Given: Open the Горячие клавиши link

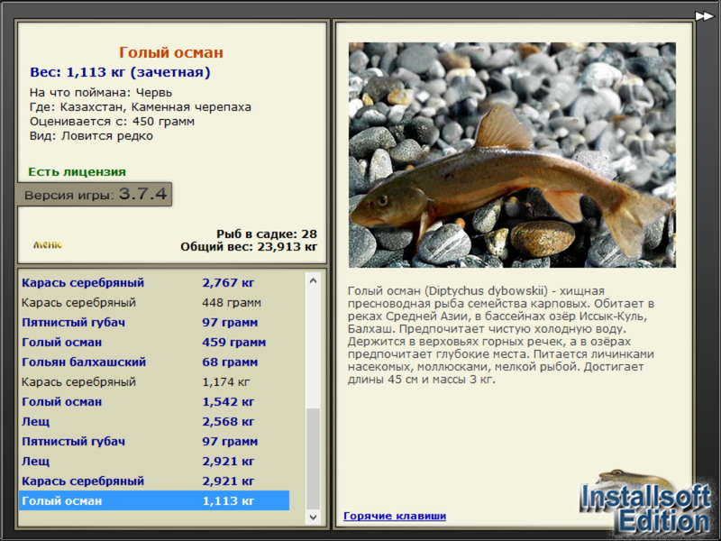Looking at the screenshot, I should tap(395, 516).
